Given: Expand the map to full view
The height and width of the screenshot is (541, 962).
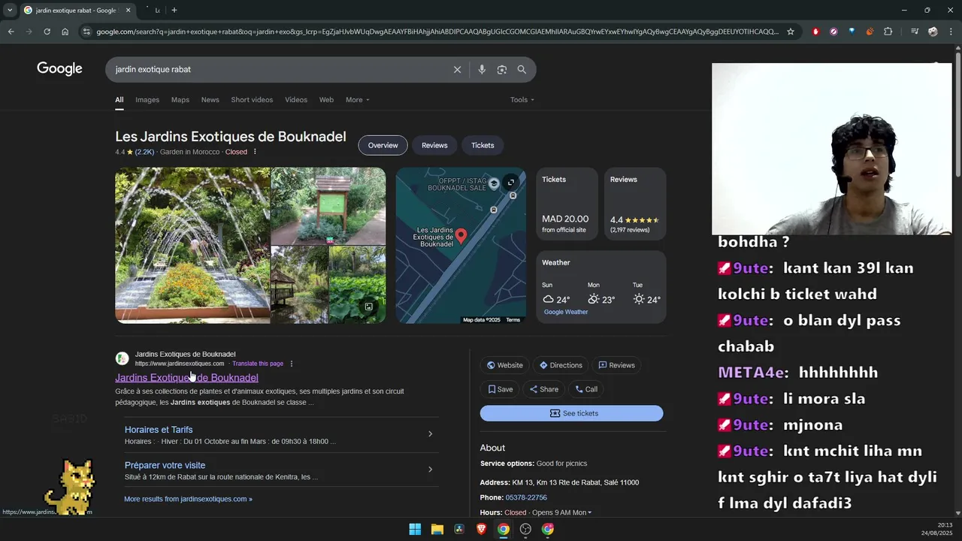Looking at the screenshot, I should click(x=511, y=182).
